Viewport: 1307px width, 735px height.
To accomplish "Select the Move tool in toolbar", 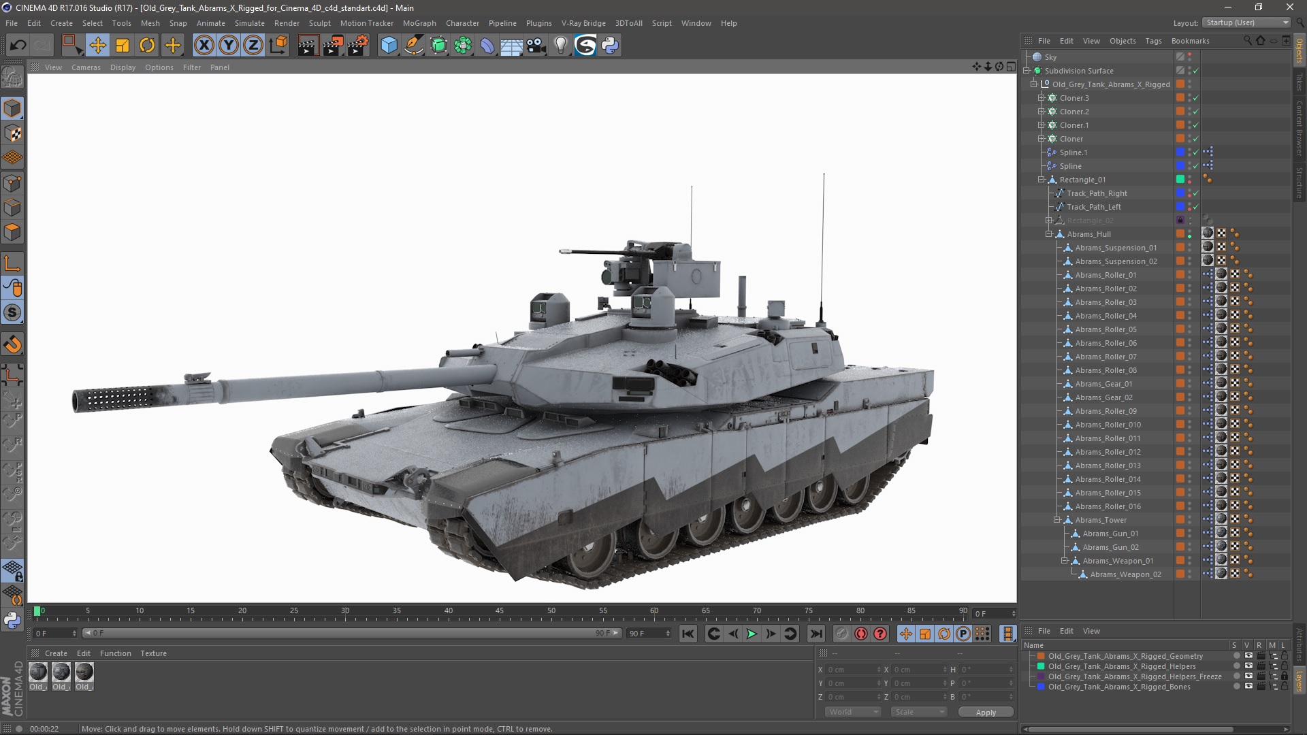I will [x=97, y=46].
